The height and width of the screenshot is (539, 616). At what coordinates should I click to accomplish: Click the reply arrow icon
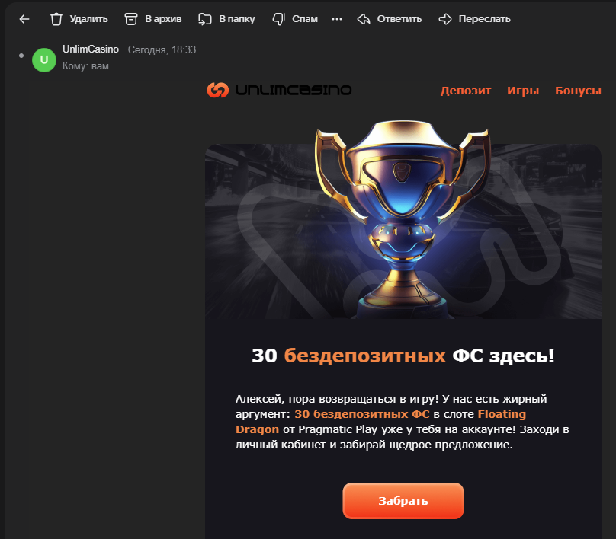(364, 19)
